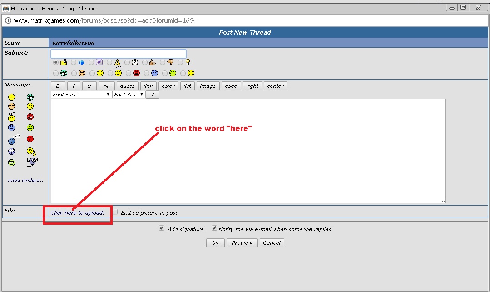Uncheck Notify me via e-mail checkbox
The image size is (490, 292).
tap(214, 228)
